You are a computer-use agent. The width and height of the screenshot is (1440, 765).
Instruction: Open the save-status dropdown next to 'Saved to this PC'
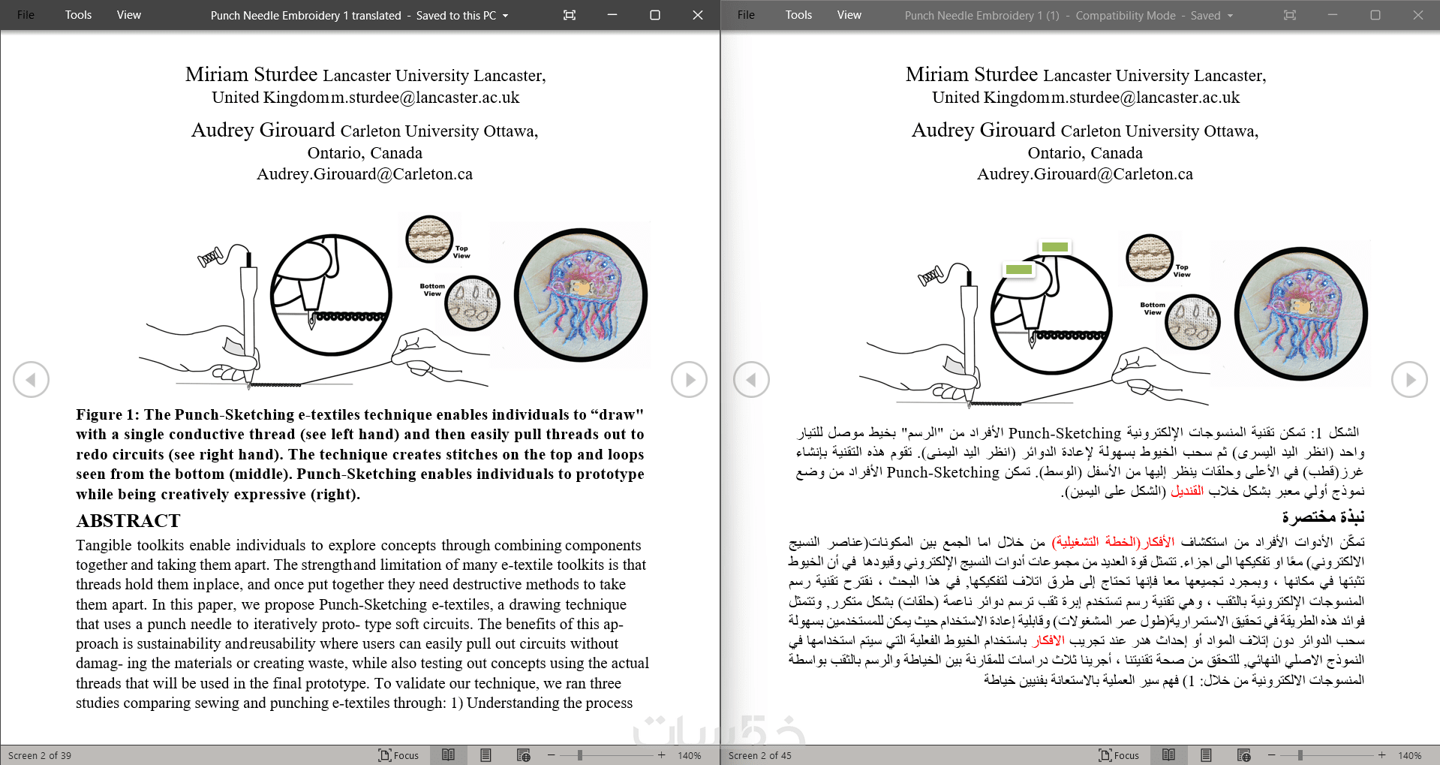click(x=506, y=16)
